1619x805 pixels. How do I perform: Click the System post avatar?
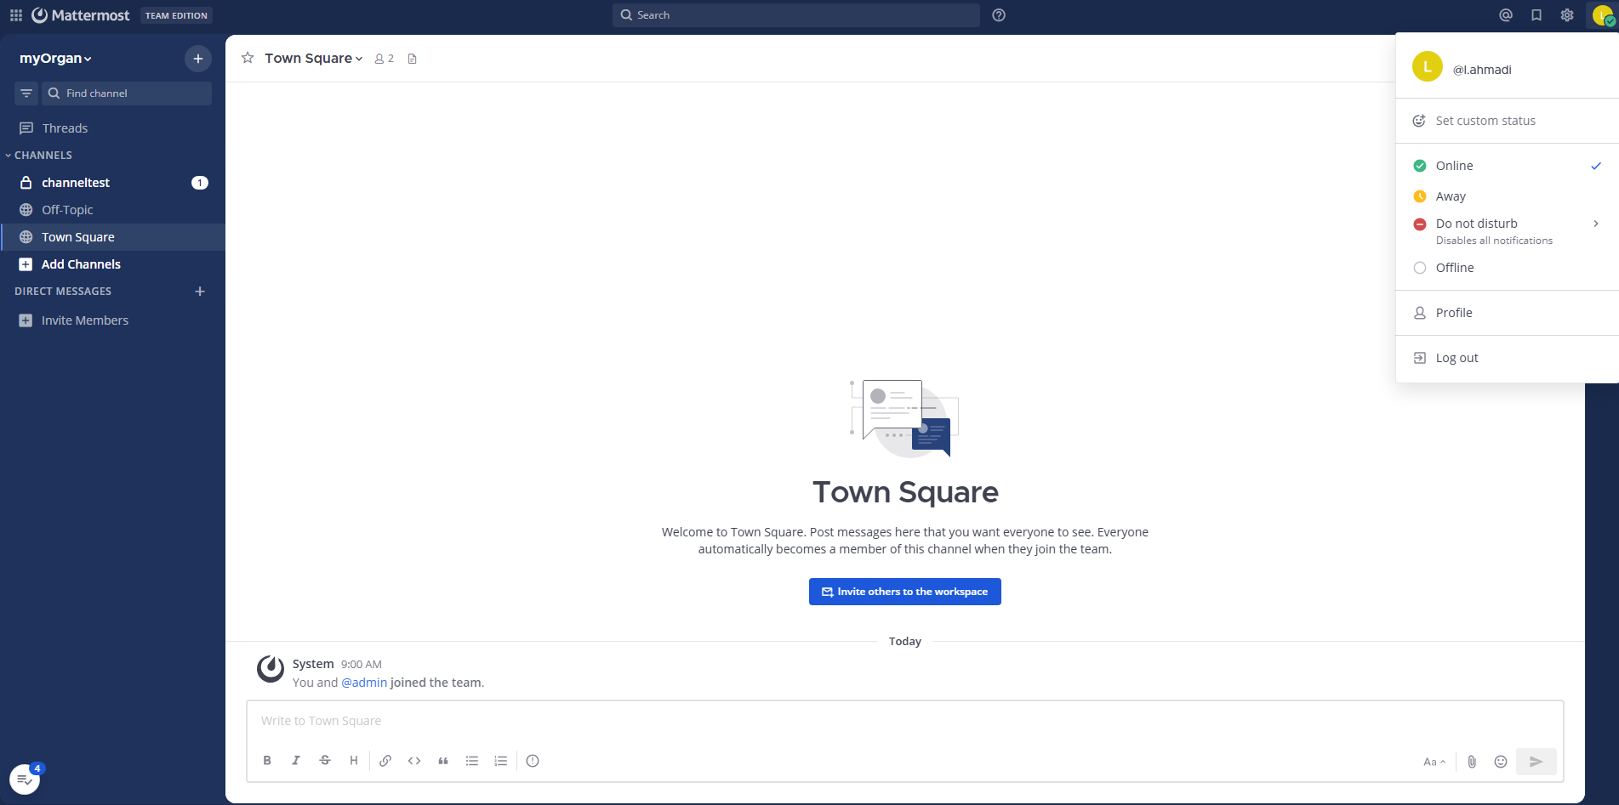[x=271, y=669]
